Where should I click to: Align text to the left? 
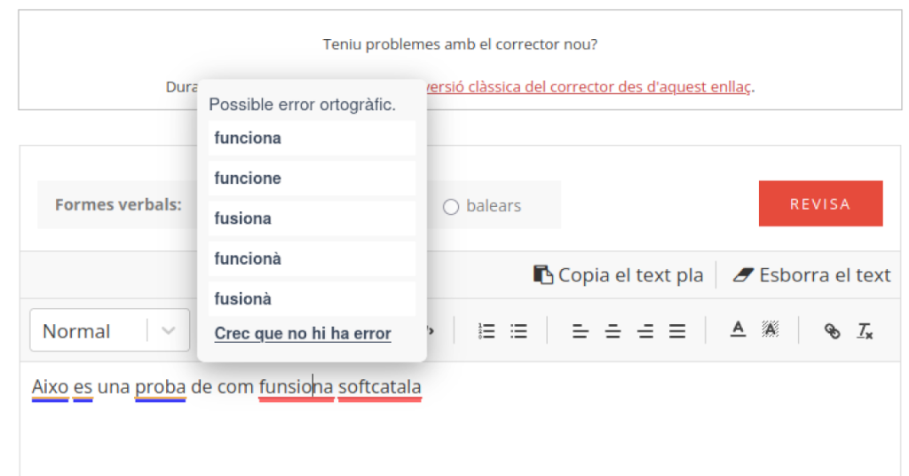580,331
